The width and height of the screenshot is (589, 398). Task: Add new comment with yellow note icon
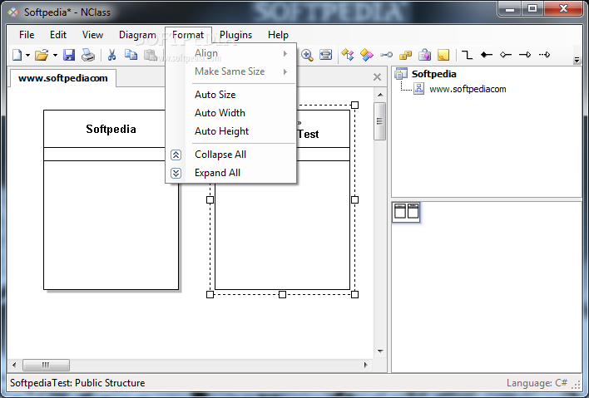point(443,55)
